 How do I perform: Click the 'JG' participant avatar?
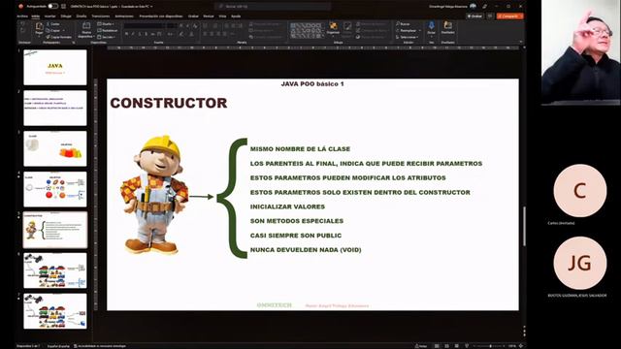click(580, 263)
